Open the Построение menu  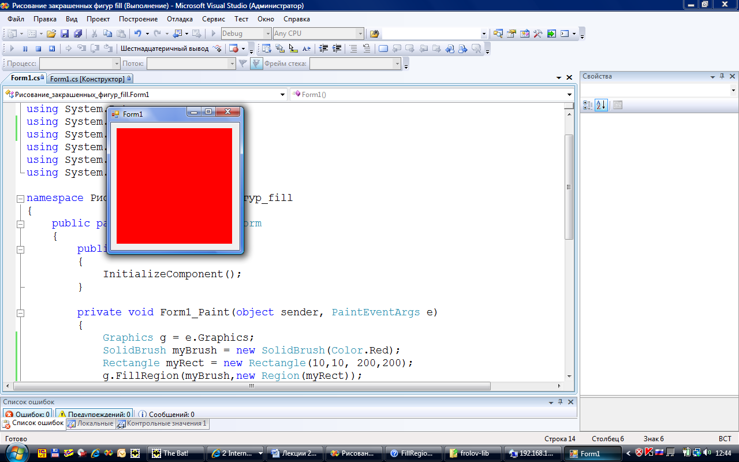pyautogui.click(x=138, y=19)
